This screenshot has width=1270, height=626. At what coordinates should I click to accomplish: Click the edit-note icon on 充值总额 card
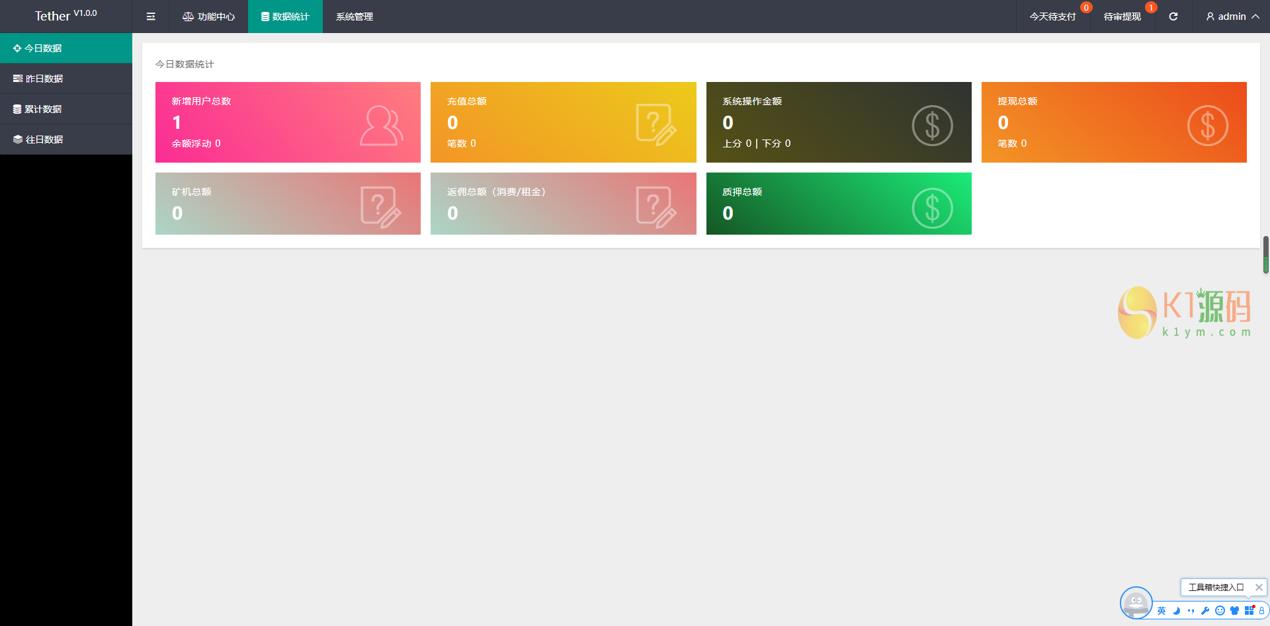coord(656,124)
